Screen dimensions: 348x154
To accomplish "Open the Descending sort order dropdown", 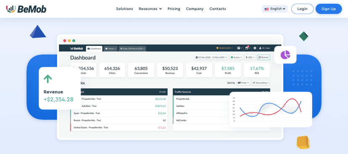I will [x=261, y=83].
